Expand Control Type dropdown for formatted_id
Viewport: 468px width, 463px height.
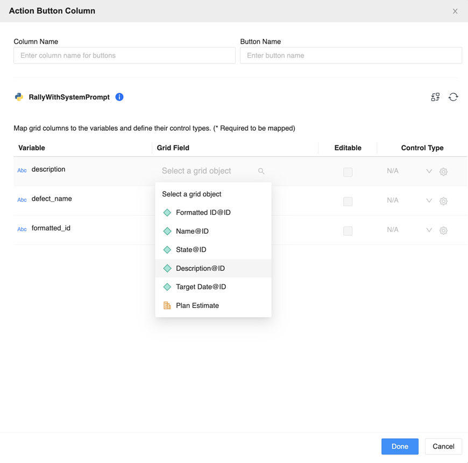429,230
